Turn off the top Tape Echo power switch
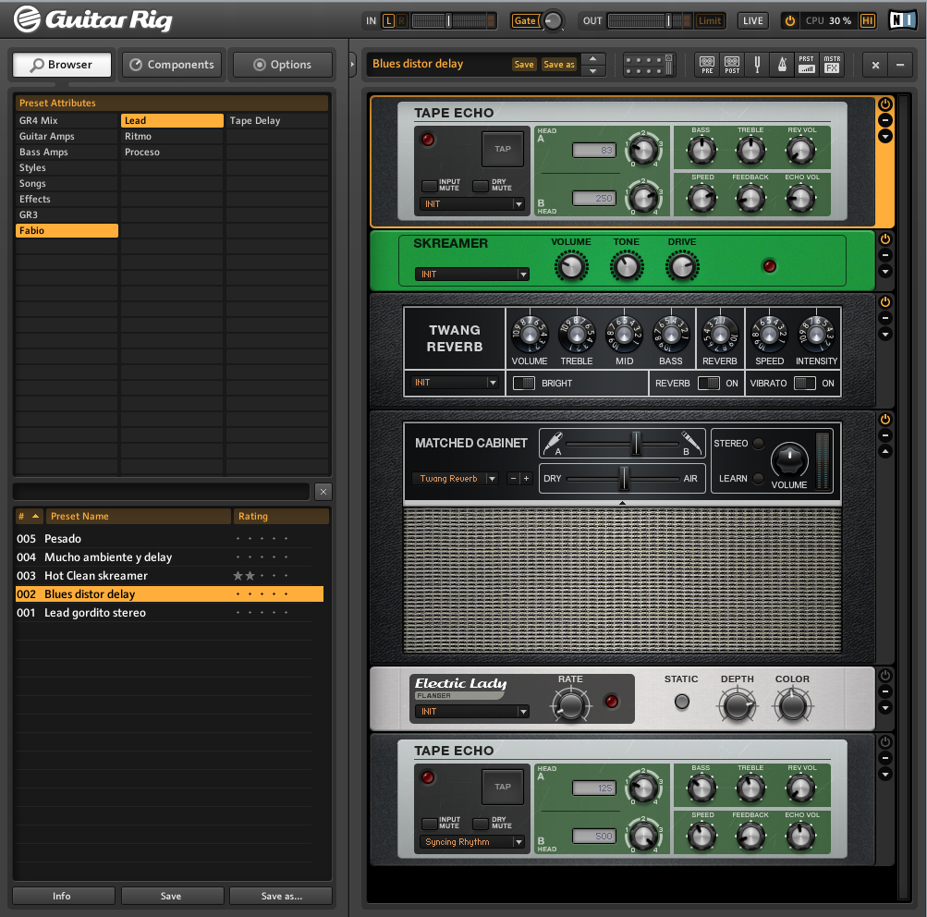The image size is (927, 917). [885, 104]
